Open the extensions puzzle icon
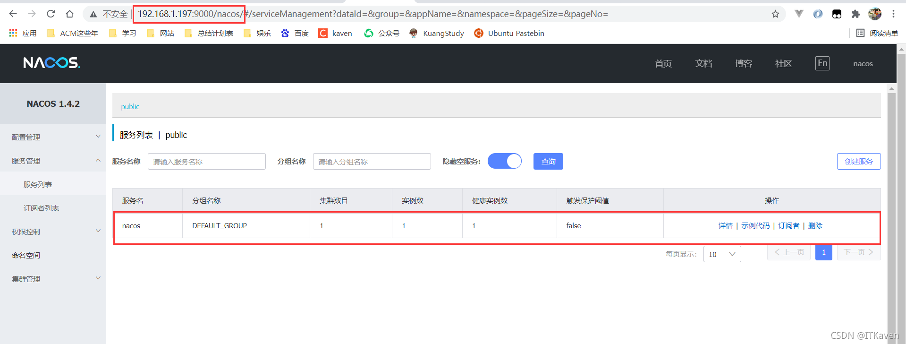 855,14
